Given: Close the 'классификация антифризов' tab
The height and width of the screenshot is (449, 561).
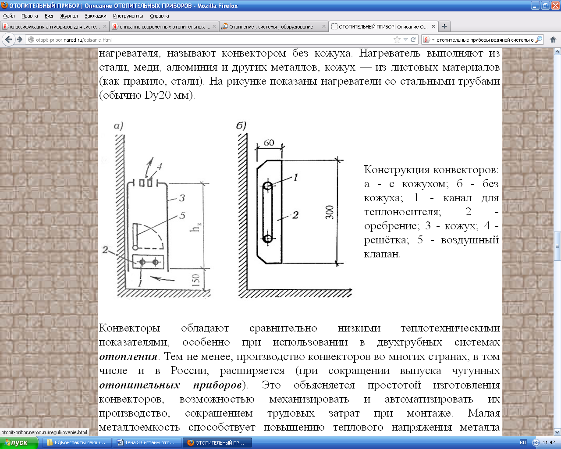Looking at the screenshot, I should pos(104,26).
